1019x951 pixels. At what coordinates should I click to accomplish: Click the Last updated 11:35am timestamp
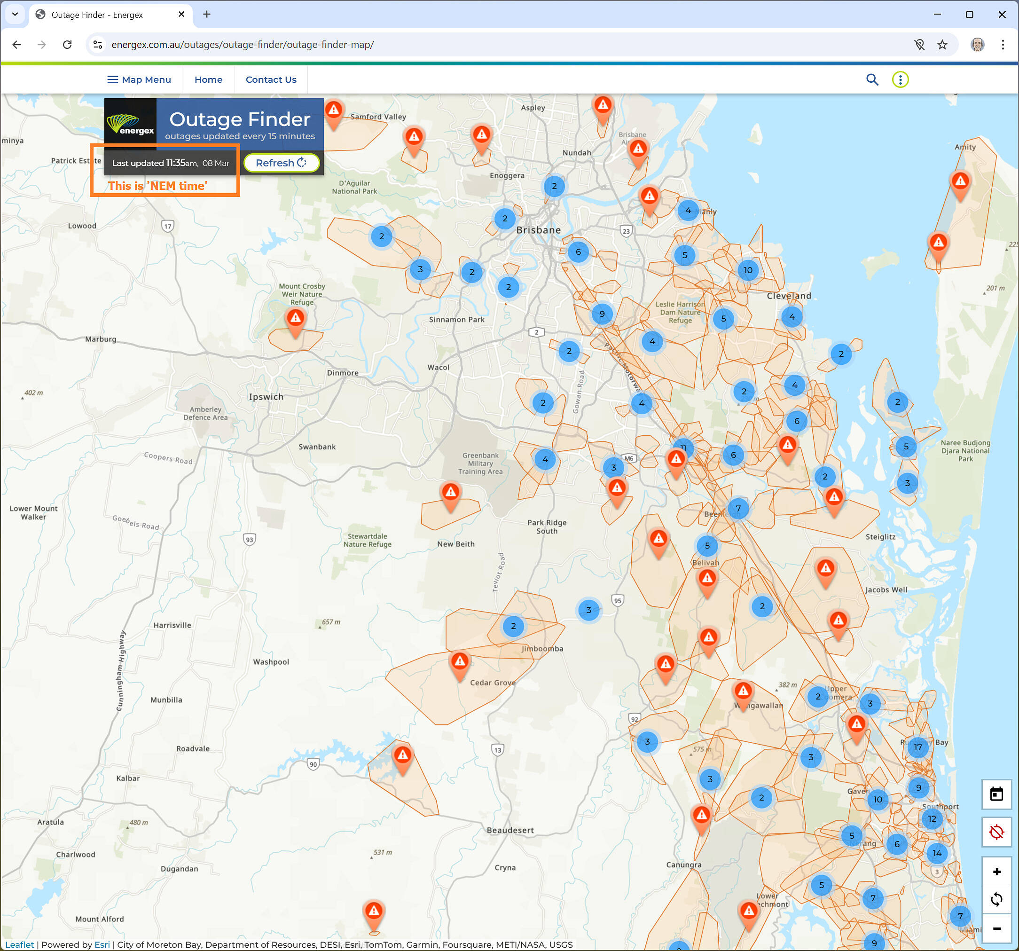click(171, 163)
